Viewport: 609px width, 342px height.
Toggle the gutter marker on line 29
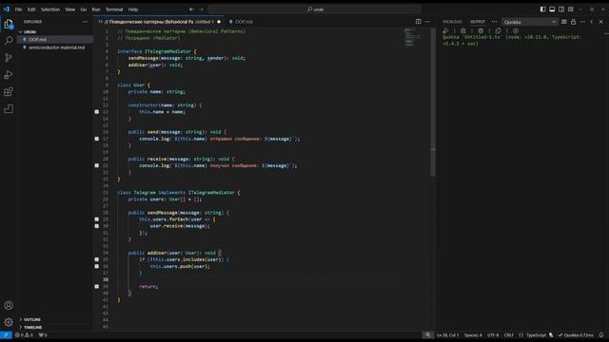point(97,219)
